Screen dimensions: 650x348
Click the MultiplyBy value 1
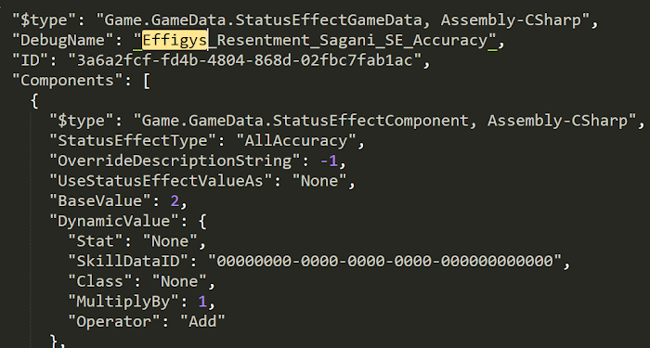pos(202,302)
